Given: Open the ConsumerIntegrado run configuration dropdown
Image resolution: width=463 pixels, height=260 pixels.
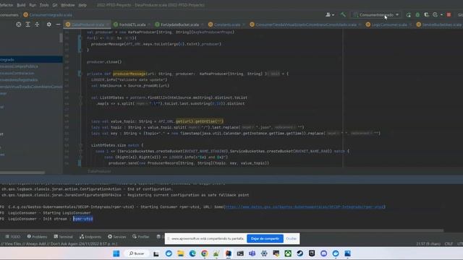Looking at the screenshot, I should coord(376,14).
